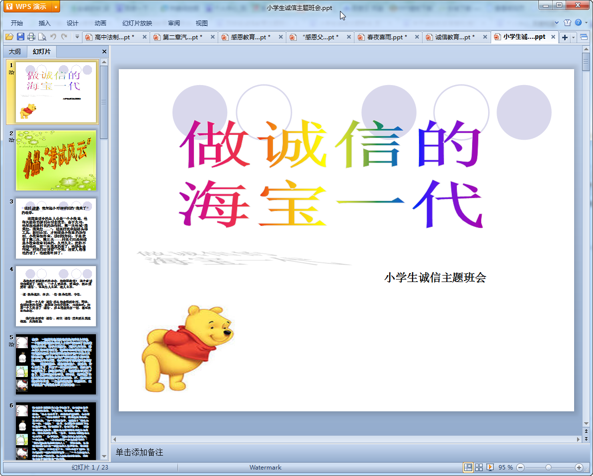593x476 pixels.
Task: Zoom in with the plus button
Action: (x=579, y=468)
